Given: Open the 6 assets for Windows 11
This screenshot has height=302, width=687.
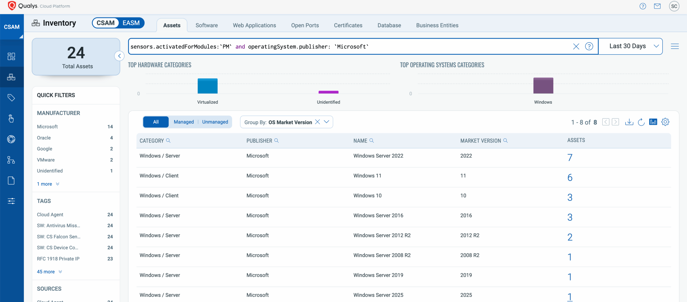Looking at the screenshot, I should coord(570,177).
